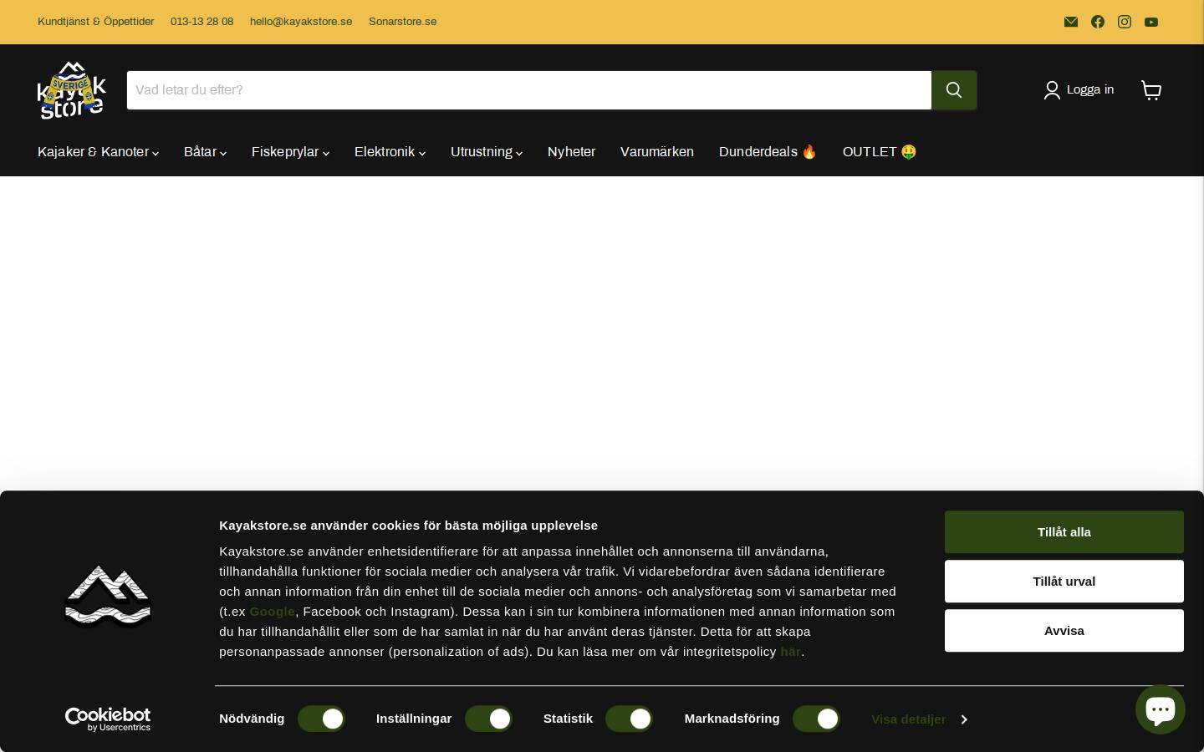Open the Dunderdeals menu item
The image size is (1204, 752).
point(768,152)
